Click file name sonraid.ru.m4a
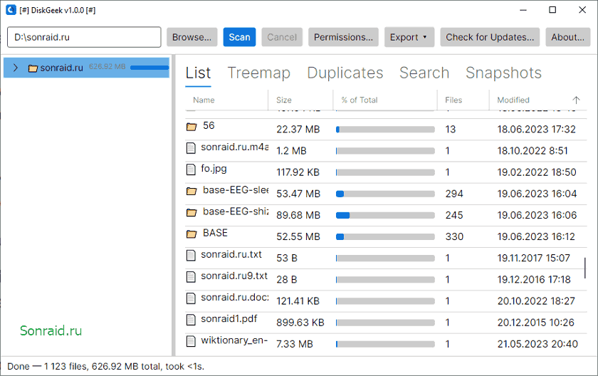Viewport: 598px width, 376px height. [234, 147]
